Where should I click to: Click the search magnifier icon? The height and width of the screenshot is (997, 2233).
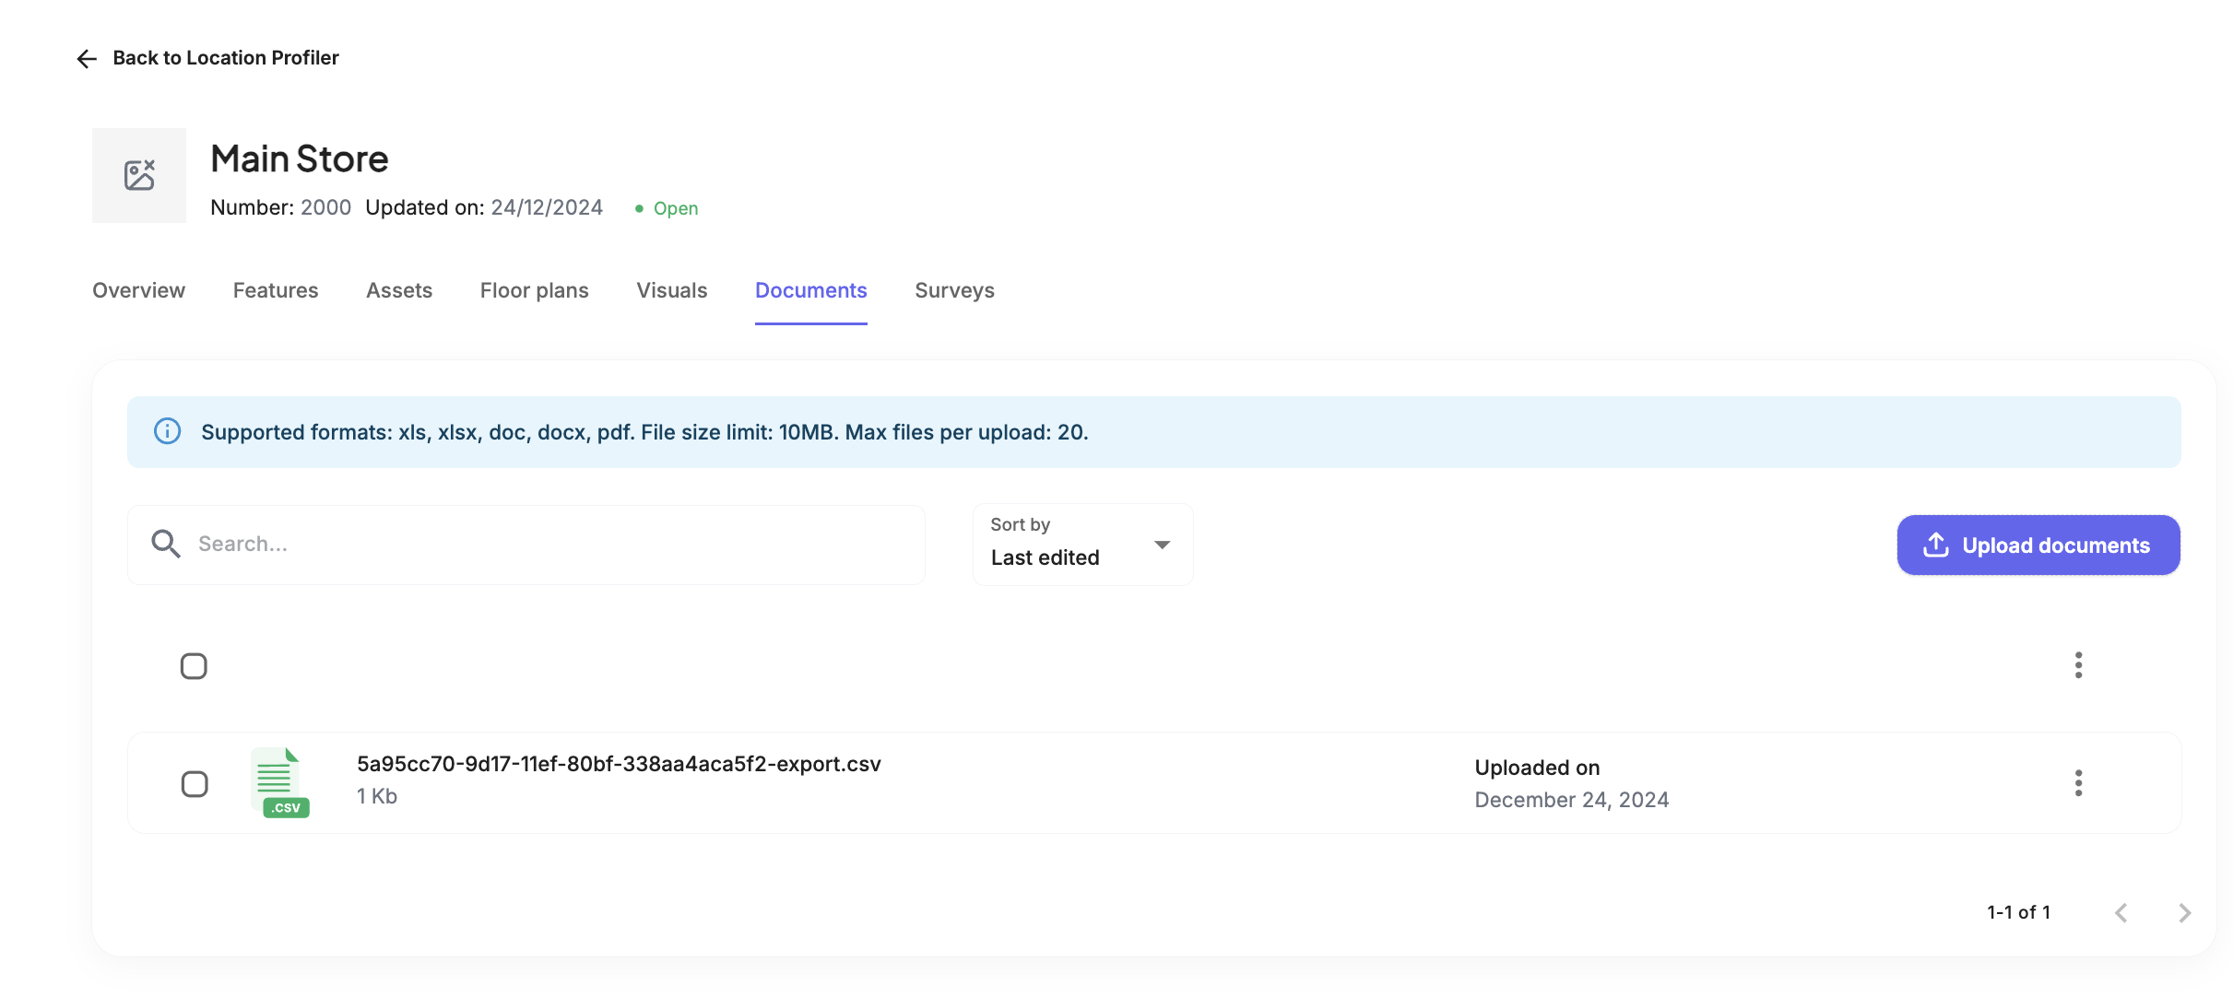(166, 544)
